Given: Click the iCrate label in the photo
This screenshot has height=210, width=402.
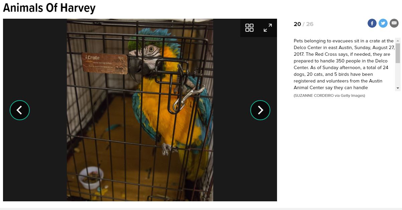Looking at the screenshot, I should pyautogui.click(x=105, y=63).
